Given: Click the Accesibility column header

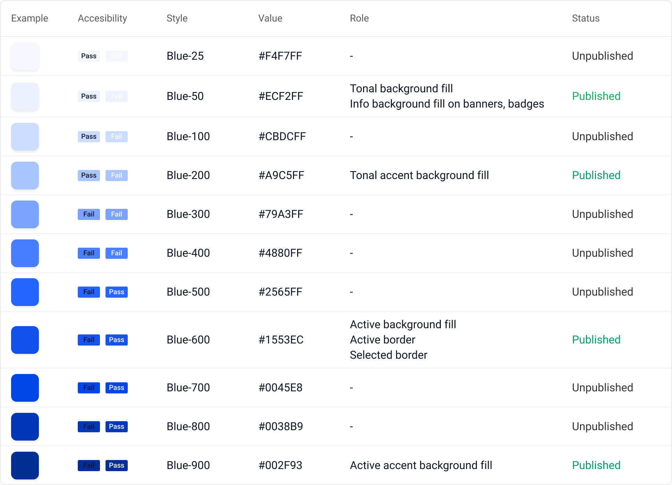Looking at the screenshot, I should tap(102, 18).
